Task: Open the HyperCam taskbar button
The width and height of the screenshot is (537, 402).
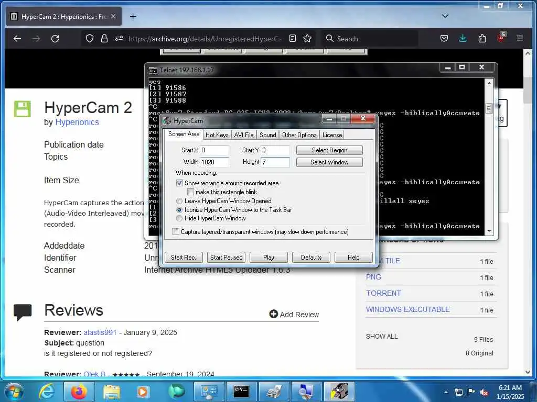Action: coord(339,392)
